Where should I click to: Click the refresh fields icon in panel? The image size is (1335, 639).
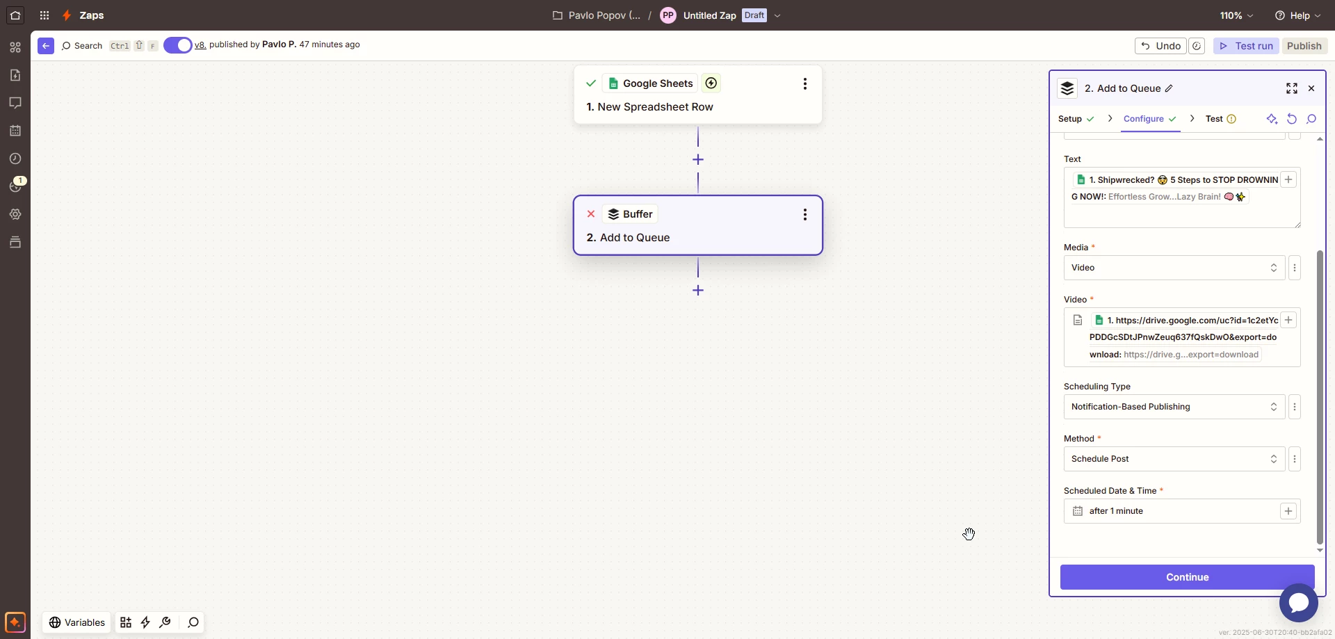pyautogui.click(x=1292, y=119)
